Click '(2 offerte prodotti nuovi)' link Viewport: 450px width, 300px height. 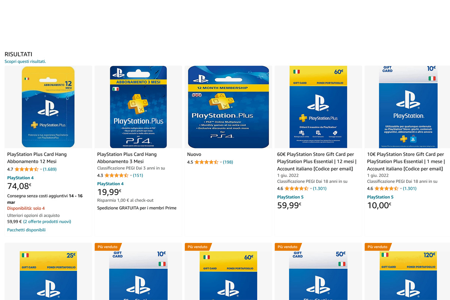(47, 222)
